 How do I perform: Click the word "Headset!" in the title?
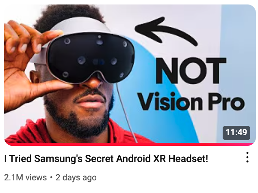point(188,159)
